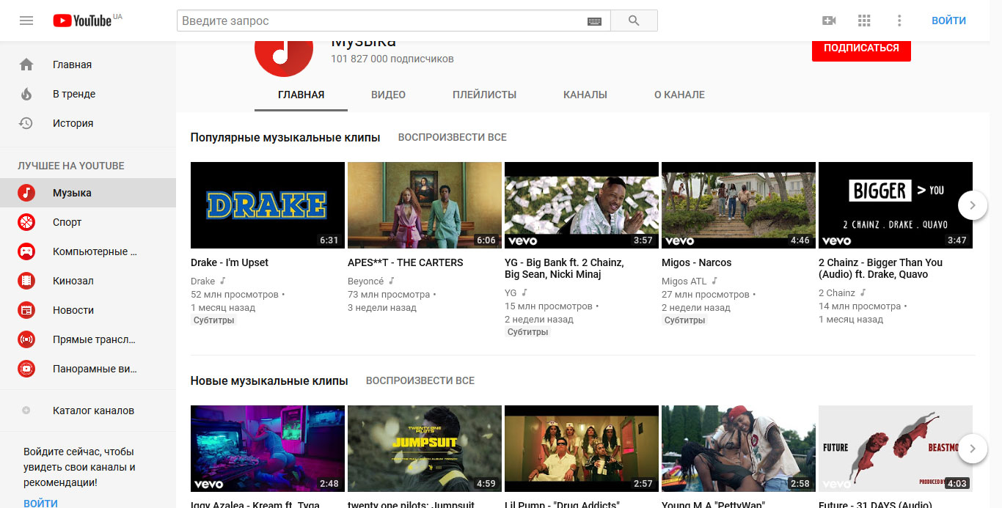Open История in the sidebar
This screenshot has width=1002, height=508.
88,123
